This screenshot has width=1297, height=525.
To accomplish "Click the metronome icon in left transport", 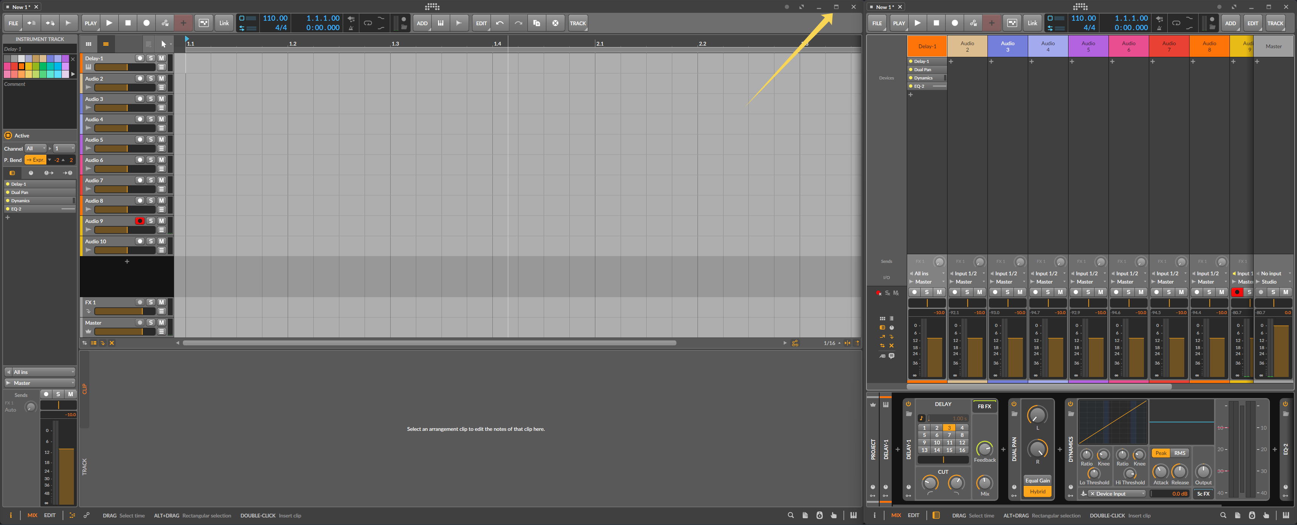I will (351, 27).
